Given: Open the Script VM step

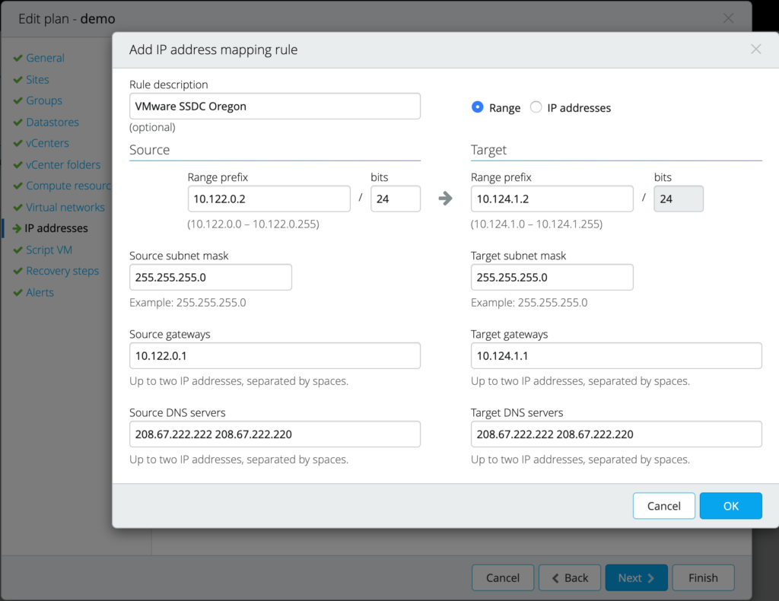Looking at the screenshot, I should (x=49, y=250).
